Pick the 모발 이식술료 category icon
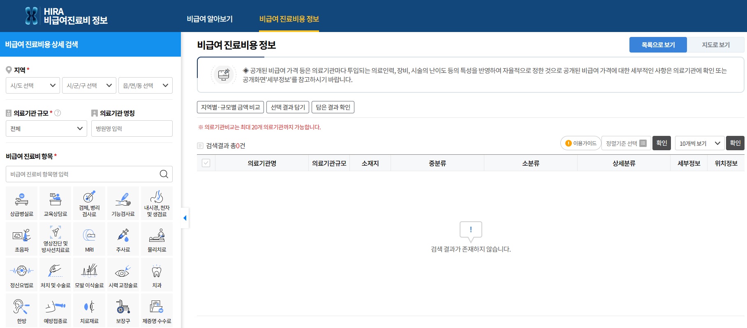 tap(89, 275)
